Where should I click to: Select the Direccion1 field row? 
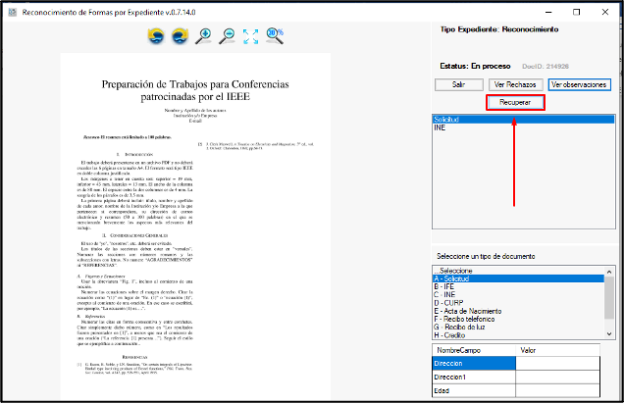473,377
